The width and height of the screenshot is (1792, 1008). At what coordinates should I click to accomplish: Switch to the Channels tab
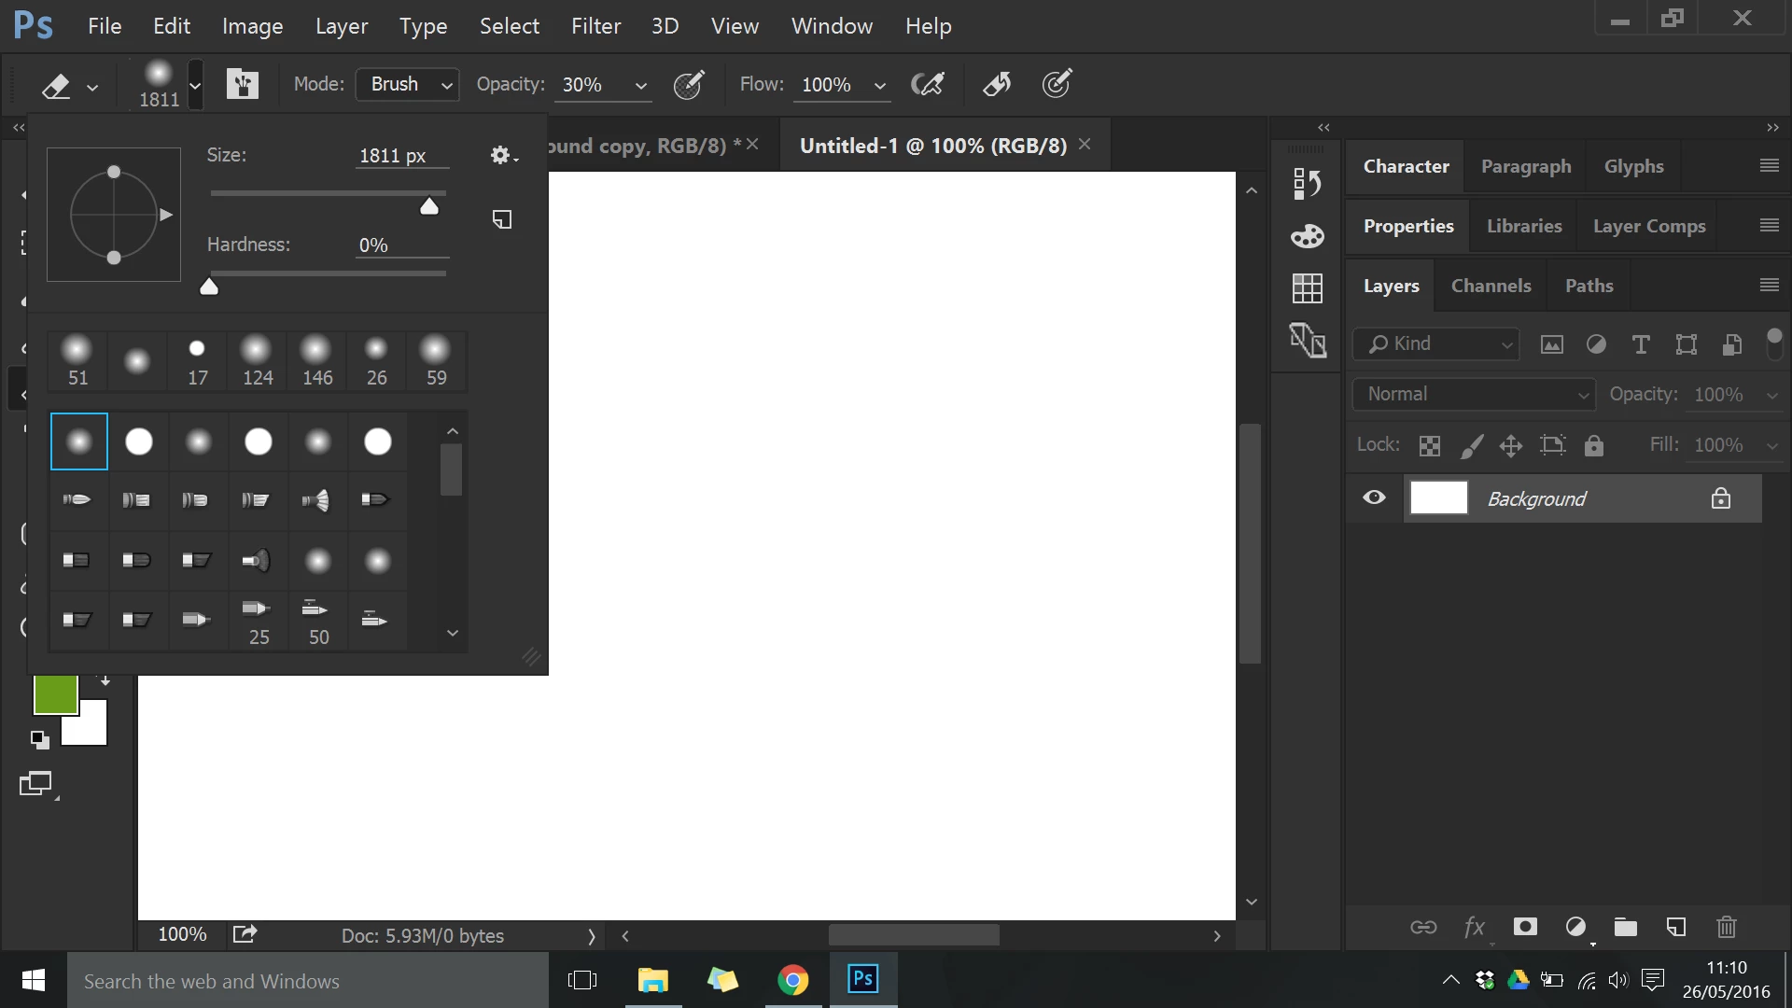click(x=1491, y=286)
